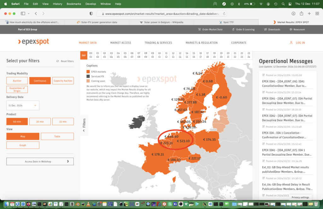Open Calendar icon in the dock

12,204
